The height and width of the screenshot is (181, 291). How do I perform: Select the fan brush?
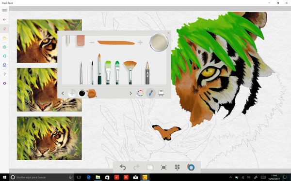coord(130,72)
